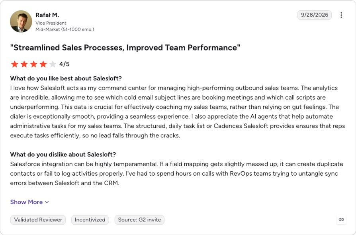
Task: Click the reviewer name Rafał M.
Action: 47,15
